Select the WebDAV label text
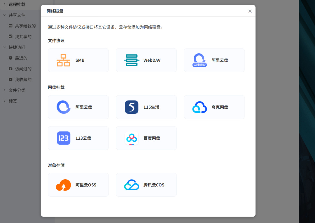Image resolution: width=315 pixels, height=223 pixels. point(152,60)
